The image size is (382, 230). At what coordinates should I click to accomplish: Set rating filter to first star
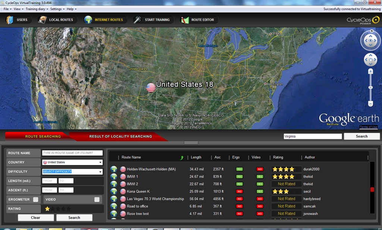(47, 209)
